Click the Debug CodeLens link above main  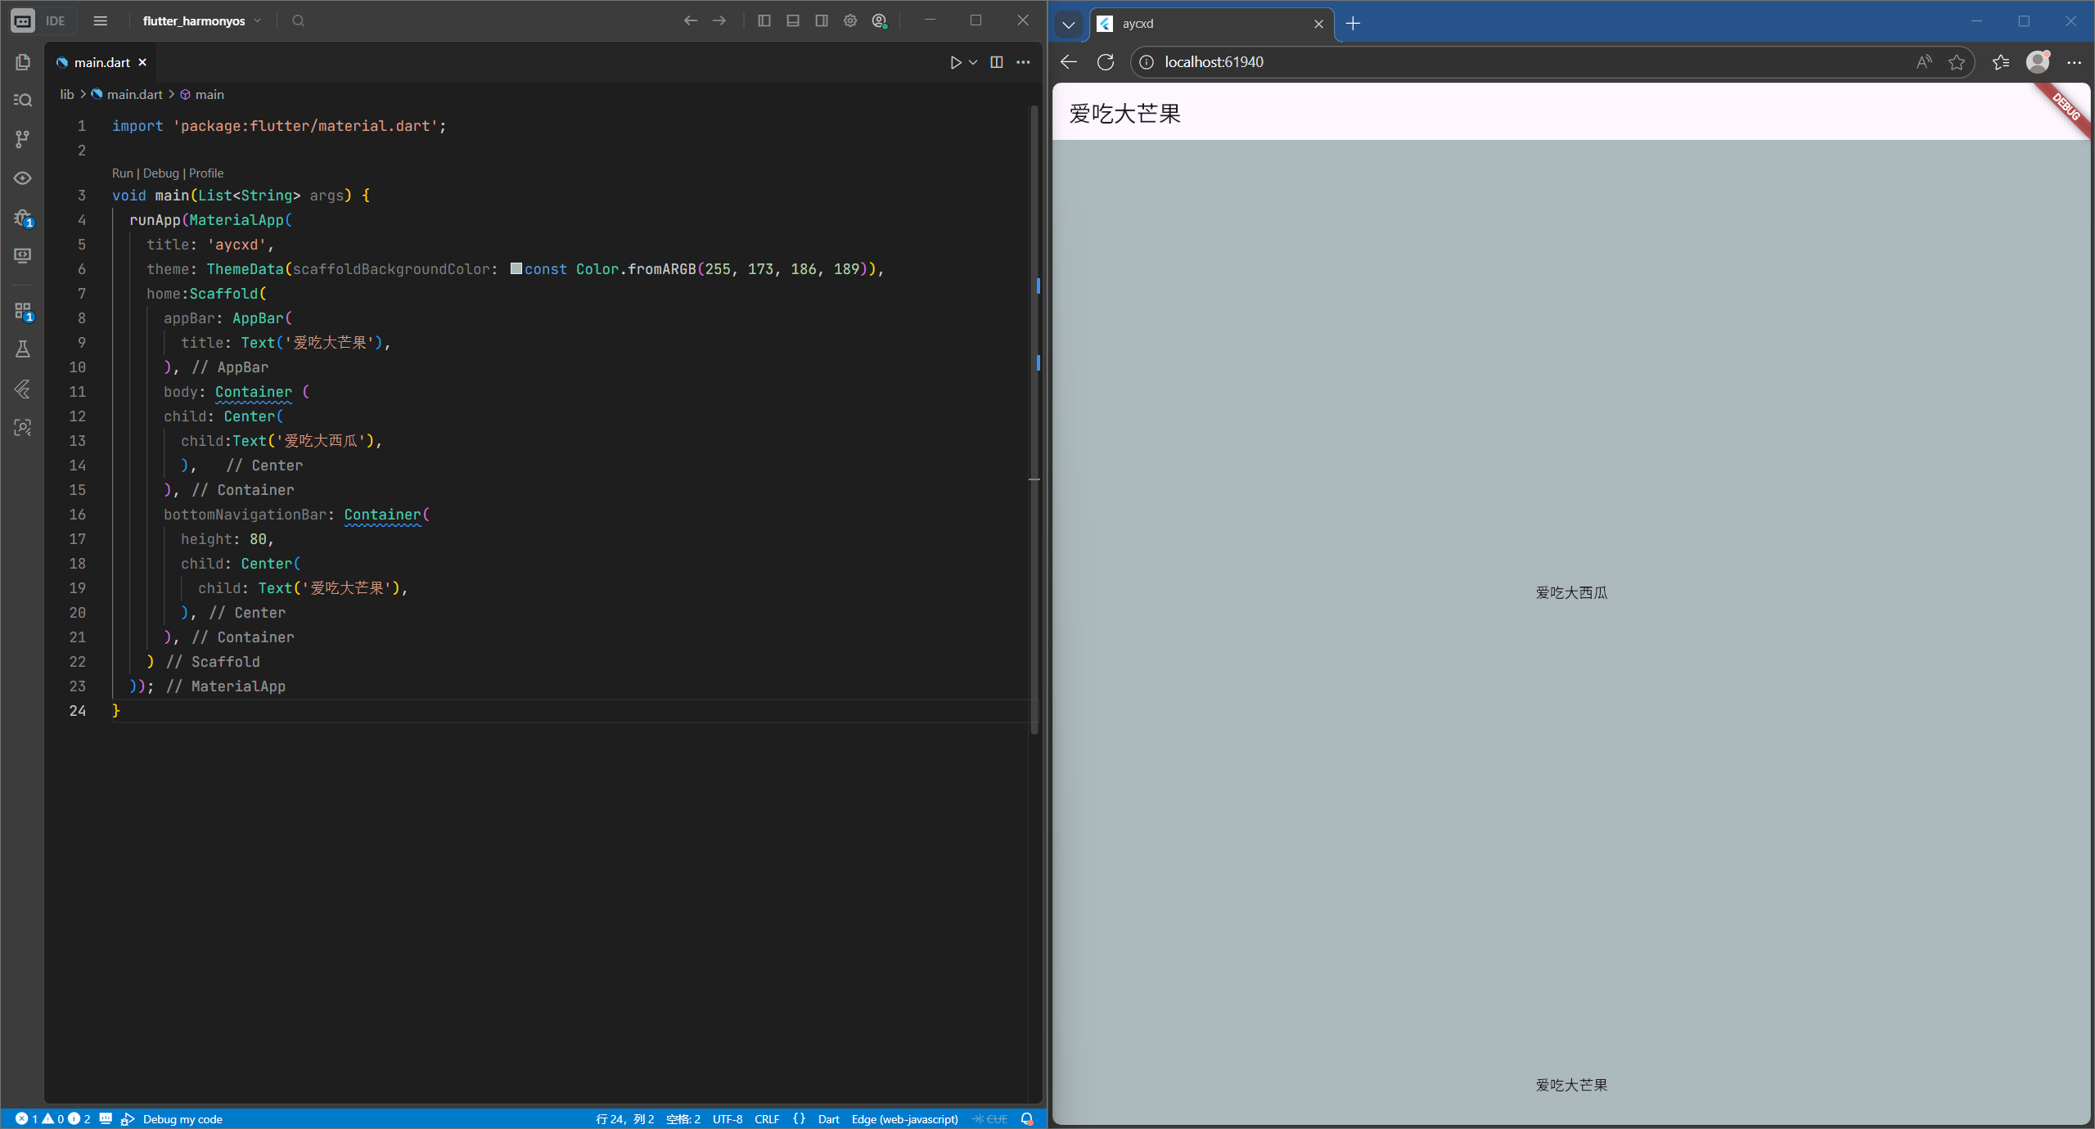click(x=160, y=173)
